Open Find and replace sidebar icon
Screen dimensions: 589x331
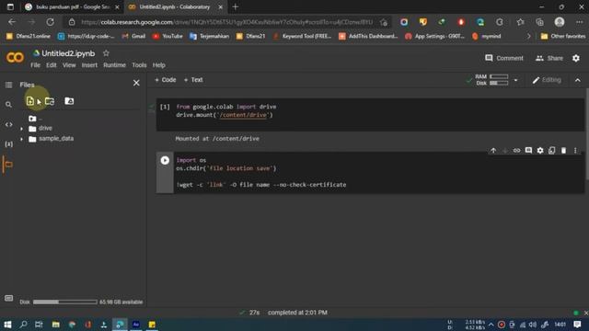pos(8,104)
